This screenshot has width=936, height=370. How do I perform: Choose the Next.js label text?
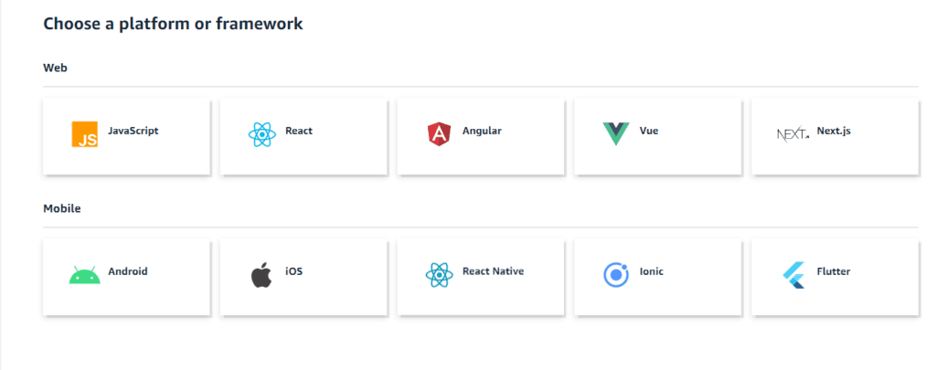click(834, 131)
